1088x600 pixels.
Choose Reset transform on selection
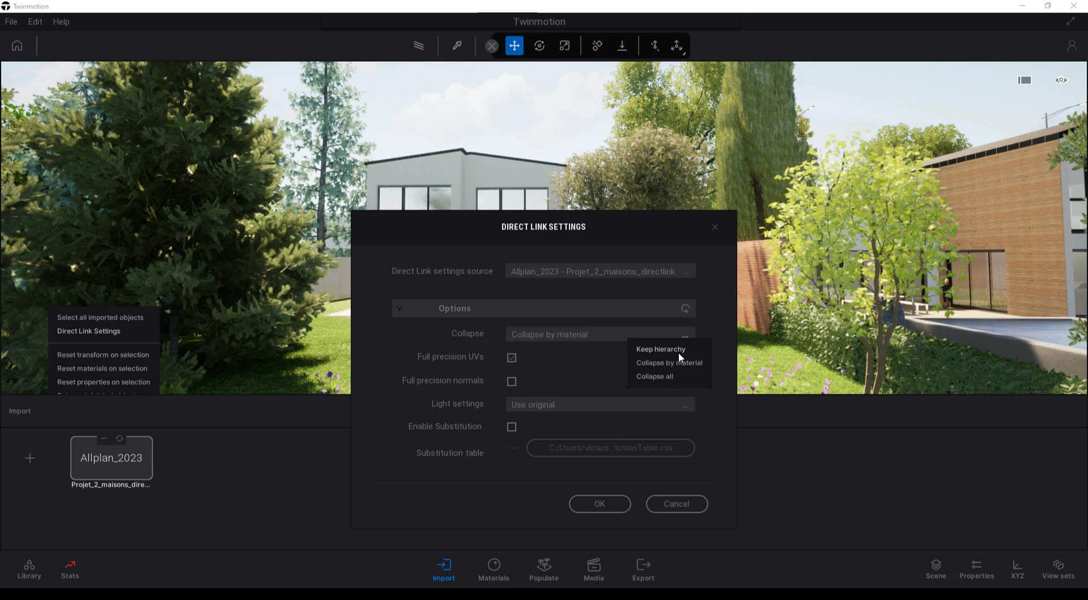103,355
